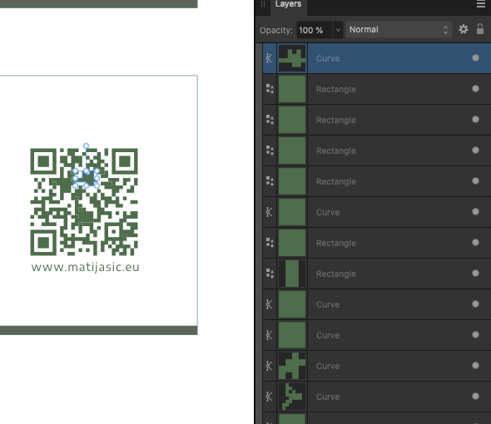Click the www.matijasic.eu text on canvas

[x=85, y=267]
